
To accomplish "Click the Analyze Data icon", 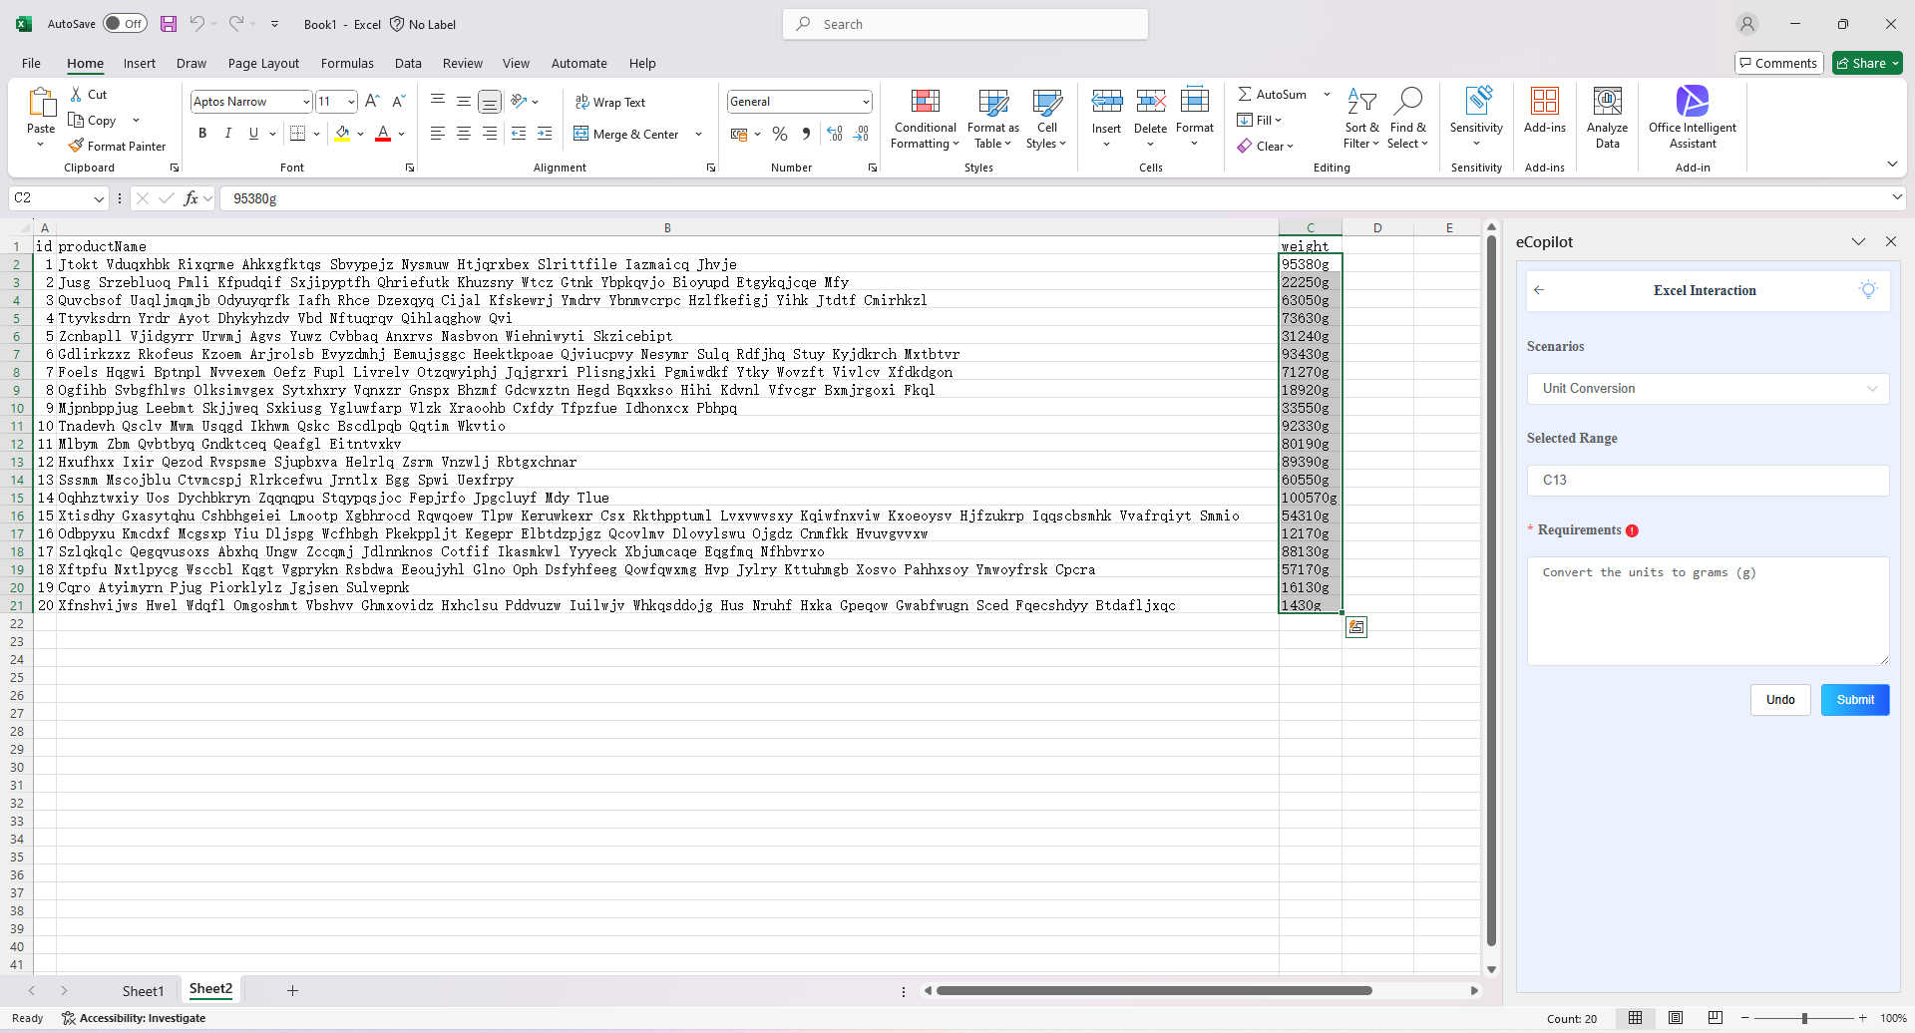I will pyautogui.click(x=1606, y=118).
